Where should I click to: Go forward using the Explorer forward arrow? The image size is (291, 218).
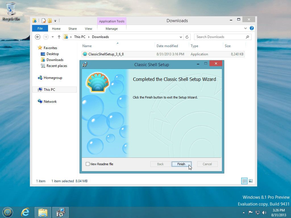tap(46, 37)
